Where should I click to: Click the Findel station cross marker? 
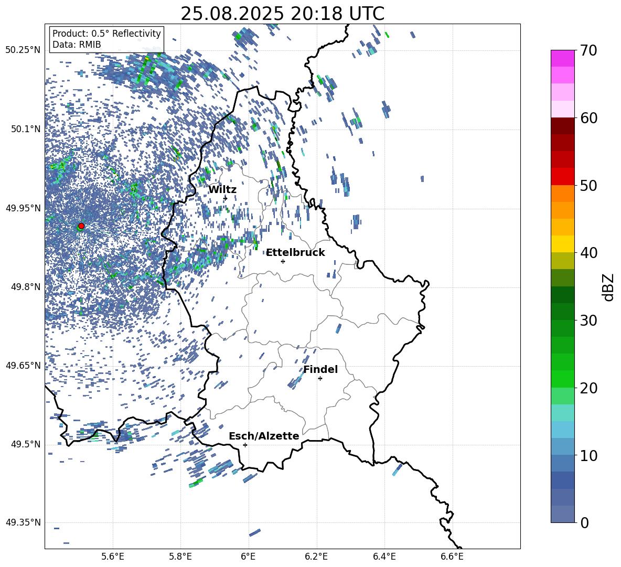click(320, 378)
